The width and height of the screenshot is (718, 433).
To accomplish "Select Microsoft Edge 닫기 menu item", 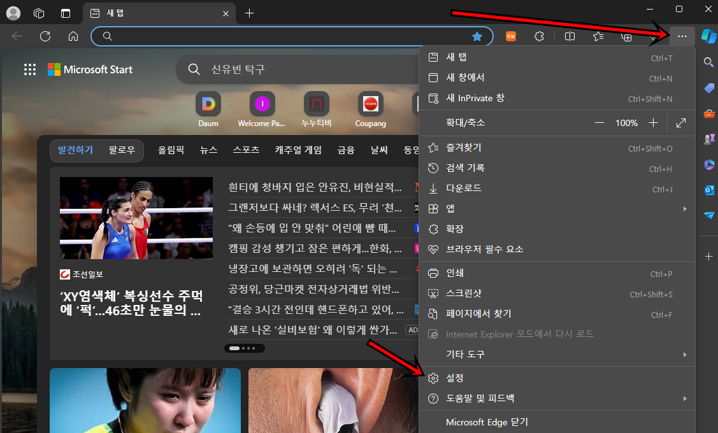I will point(557,422).
